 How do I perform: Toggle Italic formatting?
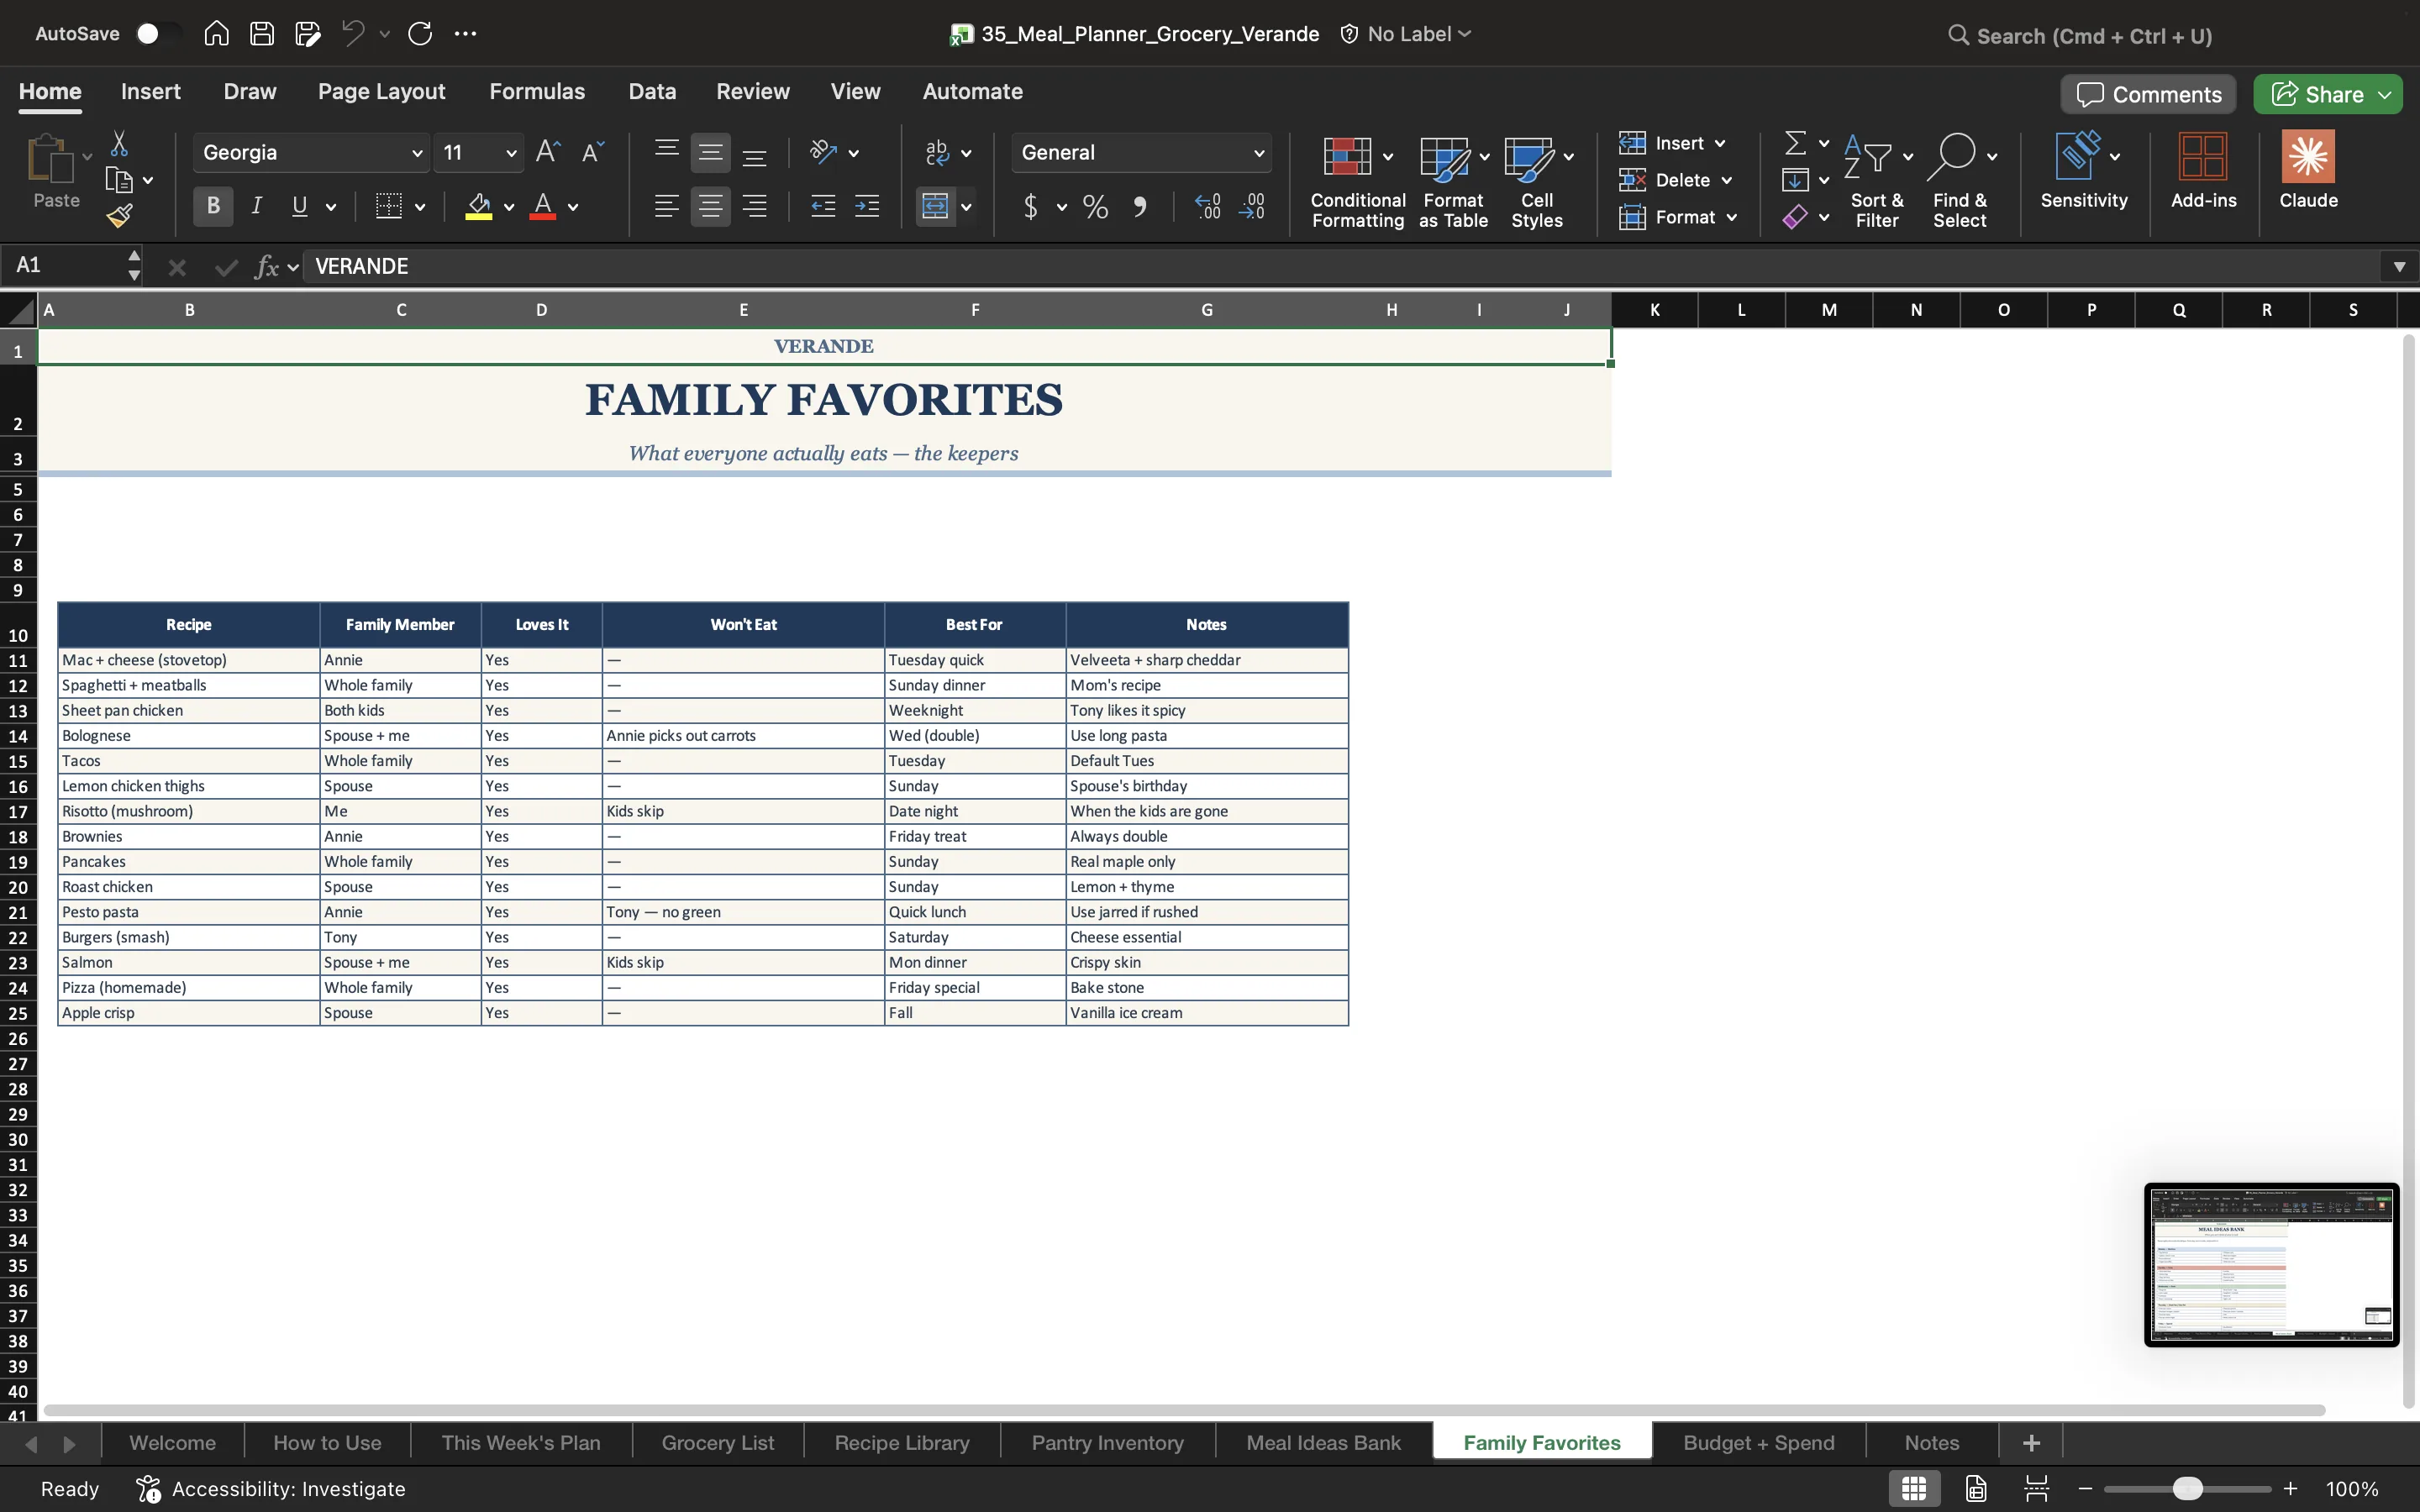pos(257,207)
